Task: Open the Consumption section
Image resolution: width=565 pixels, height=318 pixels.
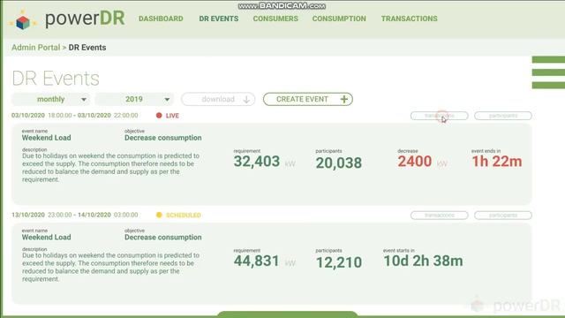Action: (x=339, y=19)
